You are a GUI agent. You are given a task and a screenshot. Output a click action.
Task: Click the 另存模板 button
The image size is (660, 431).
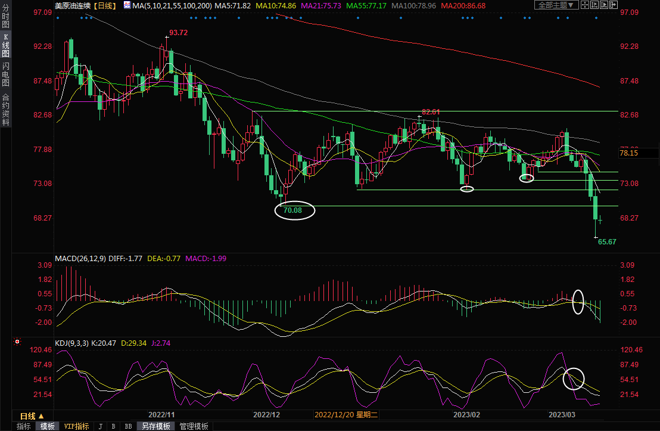[155, 426]
